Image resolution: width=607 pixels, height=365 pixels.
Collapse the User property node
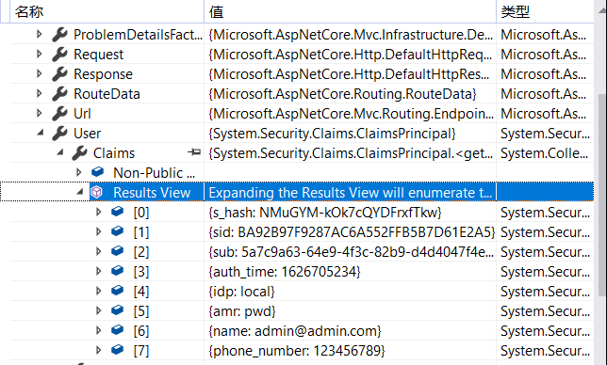[40, 133]
